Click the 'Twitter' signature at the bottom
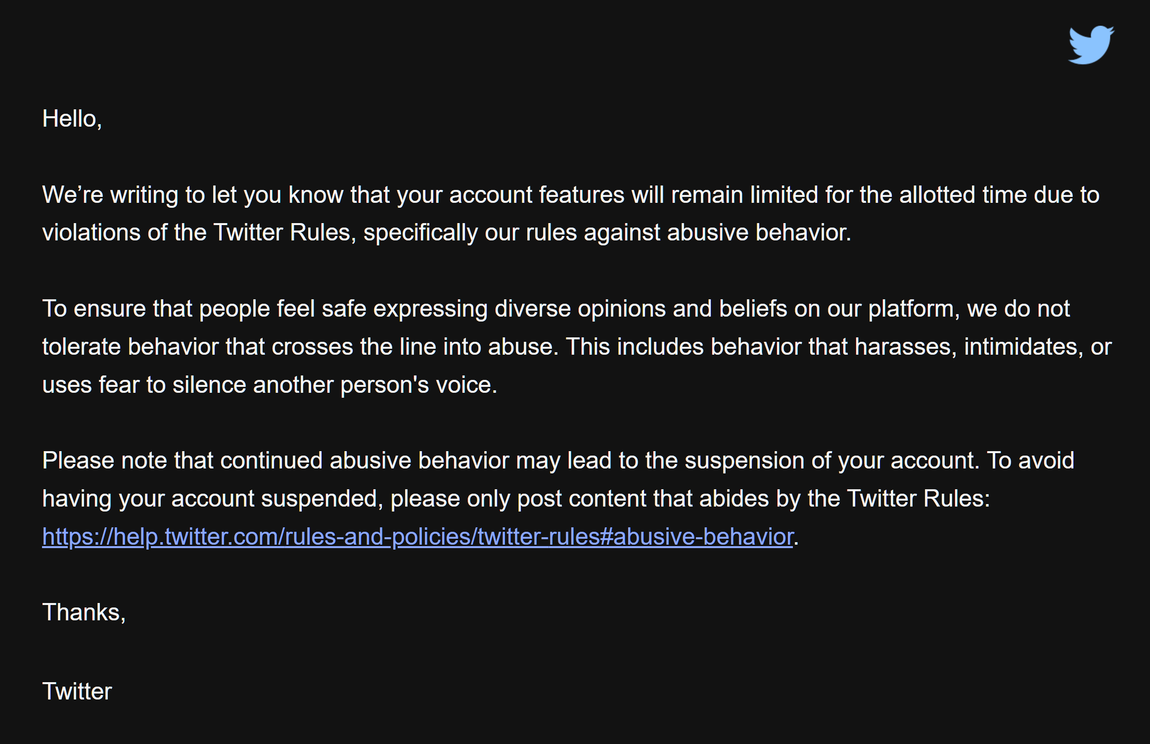 pyautogui.click(x=77, y=691)
